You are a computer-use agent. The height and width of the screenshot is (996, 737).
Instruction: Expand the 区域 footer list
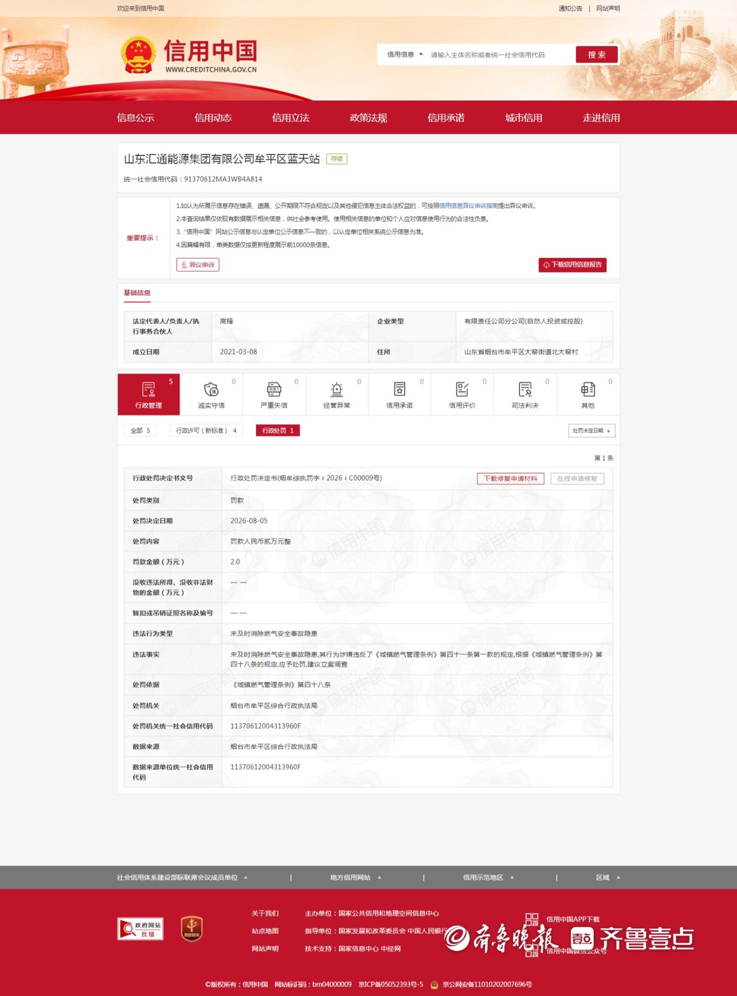tap(608, 877)
